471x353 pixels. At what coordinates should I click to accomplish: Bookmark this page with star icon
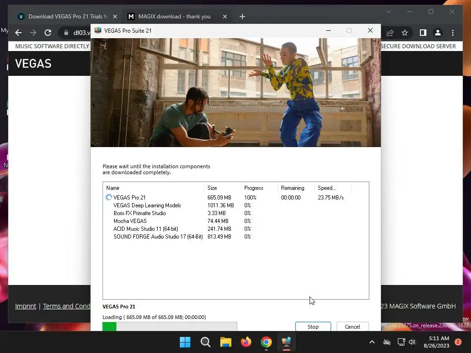point(405,33)
